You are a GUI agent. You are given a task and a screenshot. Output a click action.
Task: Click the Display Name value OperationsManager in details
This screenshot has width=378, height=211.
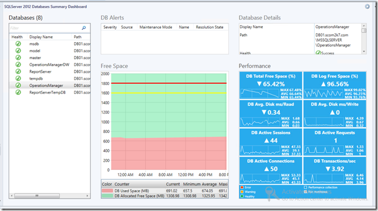(x=332, y=27)
